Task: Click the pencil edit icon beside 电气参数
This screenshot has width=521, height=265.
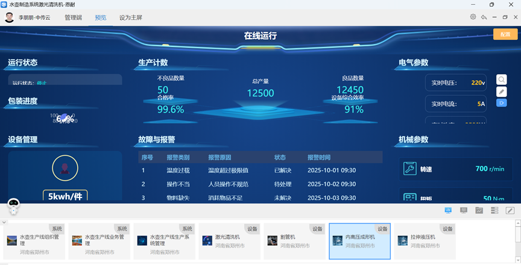Action: (502, 92)
